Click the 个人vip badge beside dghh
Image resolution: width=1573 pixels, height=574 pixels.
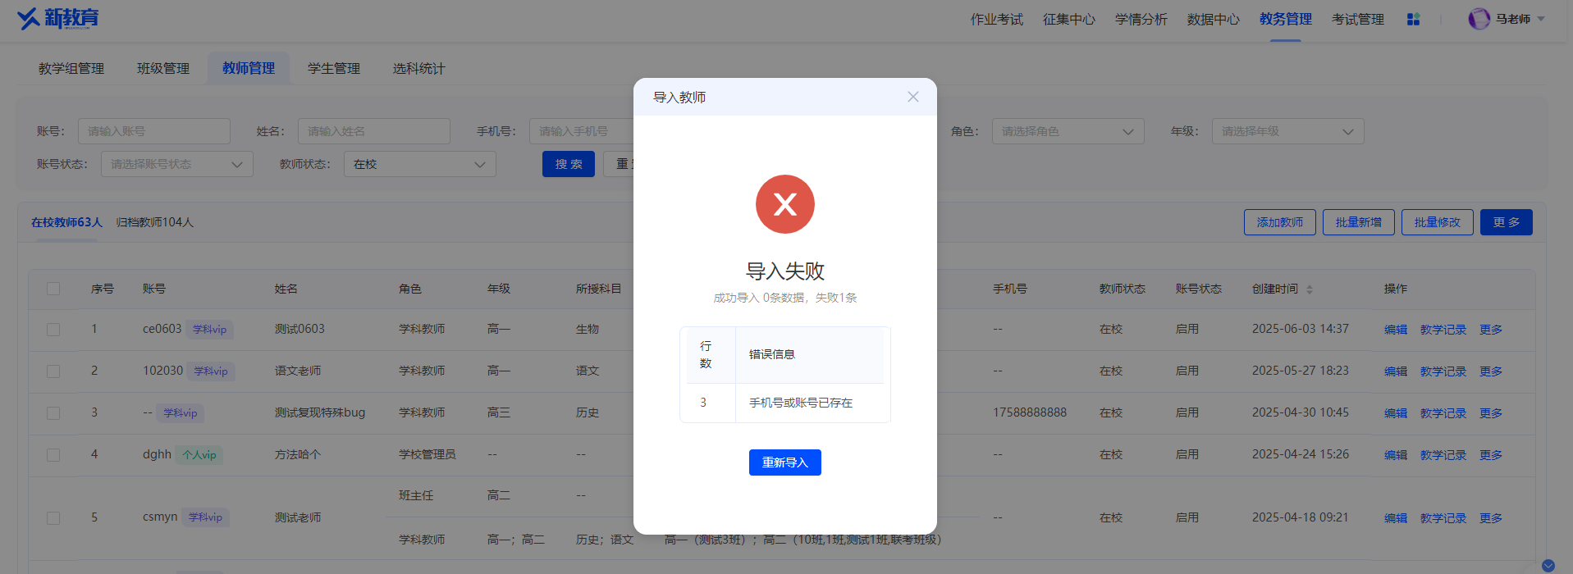pos(199,455)
